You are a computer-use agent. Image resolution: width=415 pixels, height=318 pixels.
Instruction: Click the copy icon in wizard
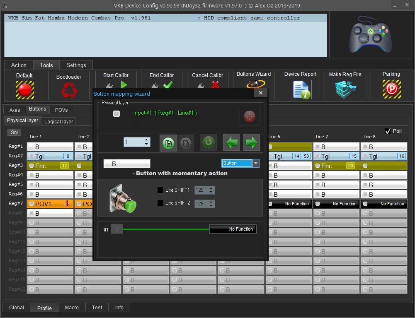tap(168, 143)
